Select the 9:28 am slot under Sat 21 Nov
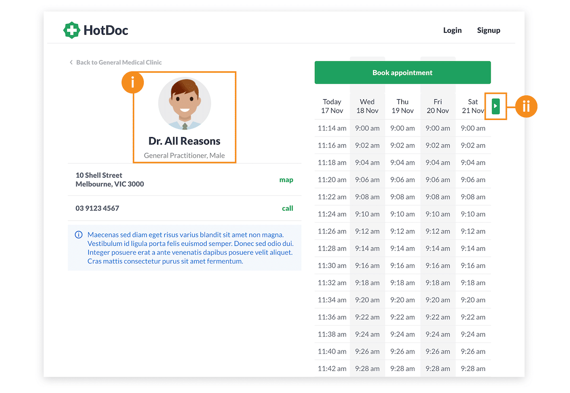Image resolution: width=570 pixels, height=393 pixels. [x=473, y=368]
